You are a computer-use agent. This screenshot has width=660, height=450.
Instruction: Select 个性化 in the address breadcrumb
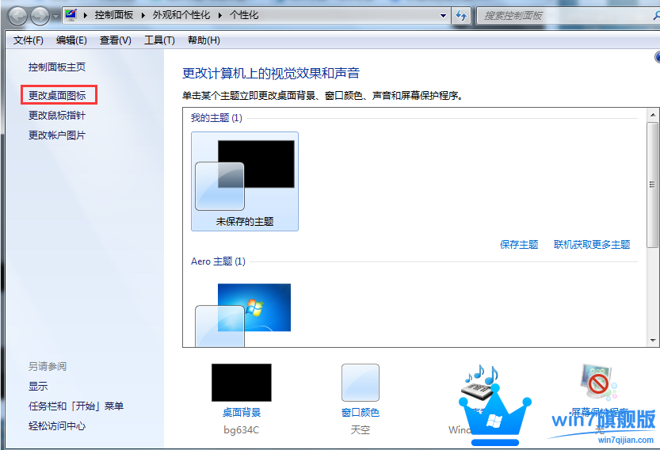tap(244, 15)
